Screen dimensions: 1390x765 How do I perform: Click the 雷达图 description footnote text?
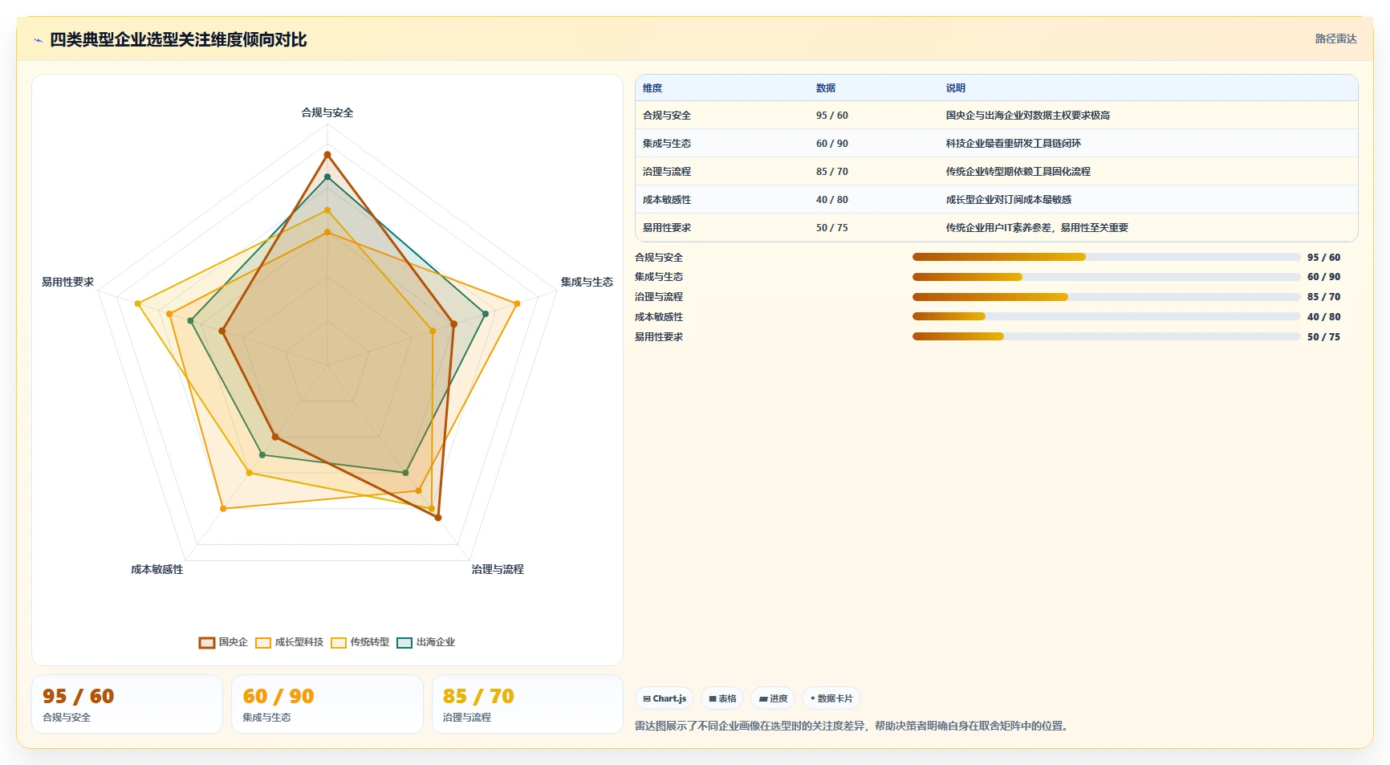[x=853, y=726]
